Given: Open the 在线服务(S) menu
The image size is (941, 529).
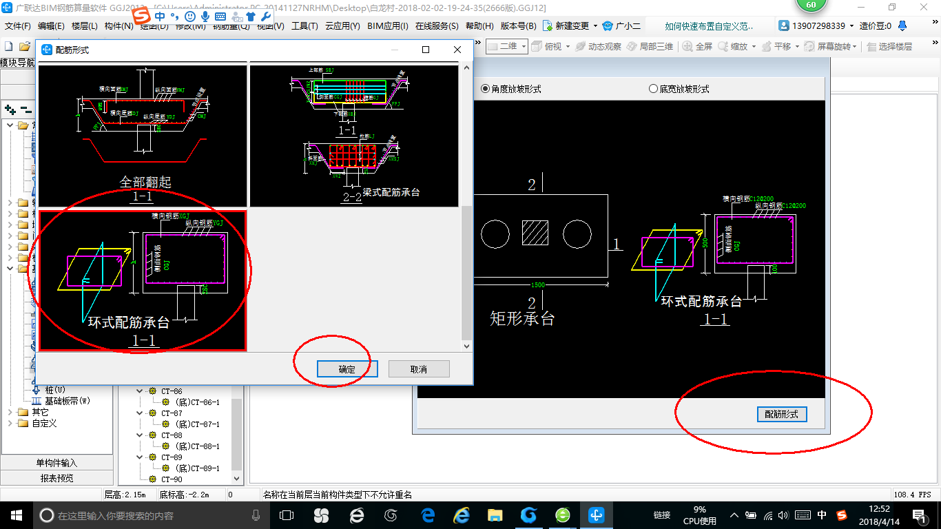Looking at the screenshot, I should 437,25.
